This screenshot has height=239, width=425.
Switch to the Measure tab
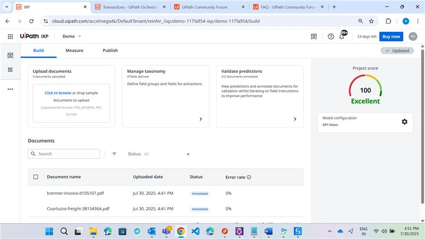(x=74, y=50)
